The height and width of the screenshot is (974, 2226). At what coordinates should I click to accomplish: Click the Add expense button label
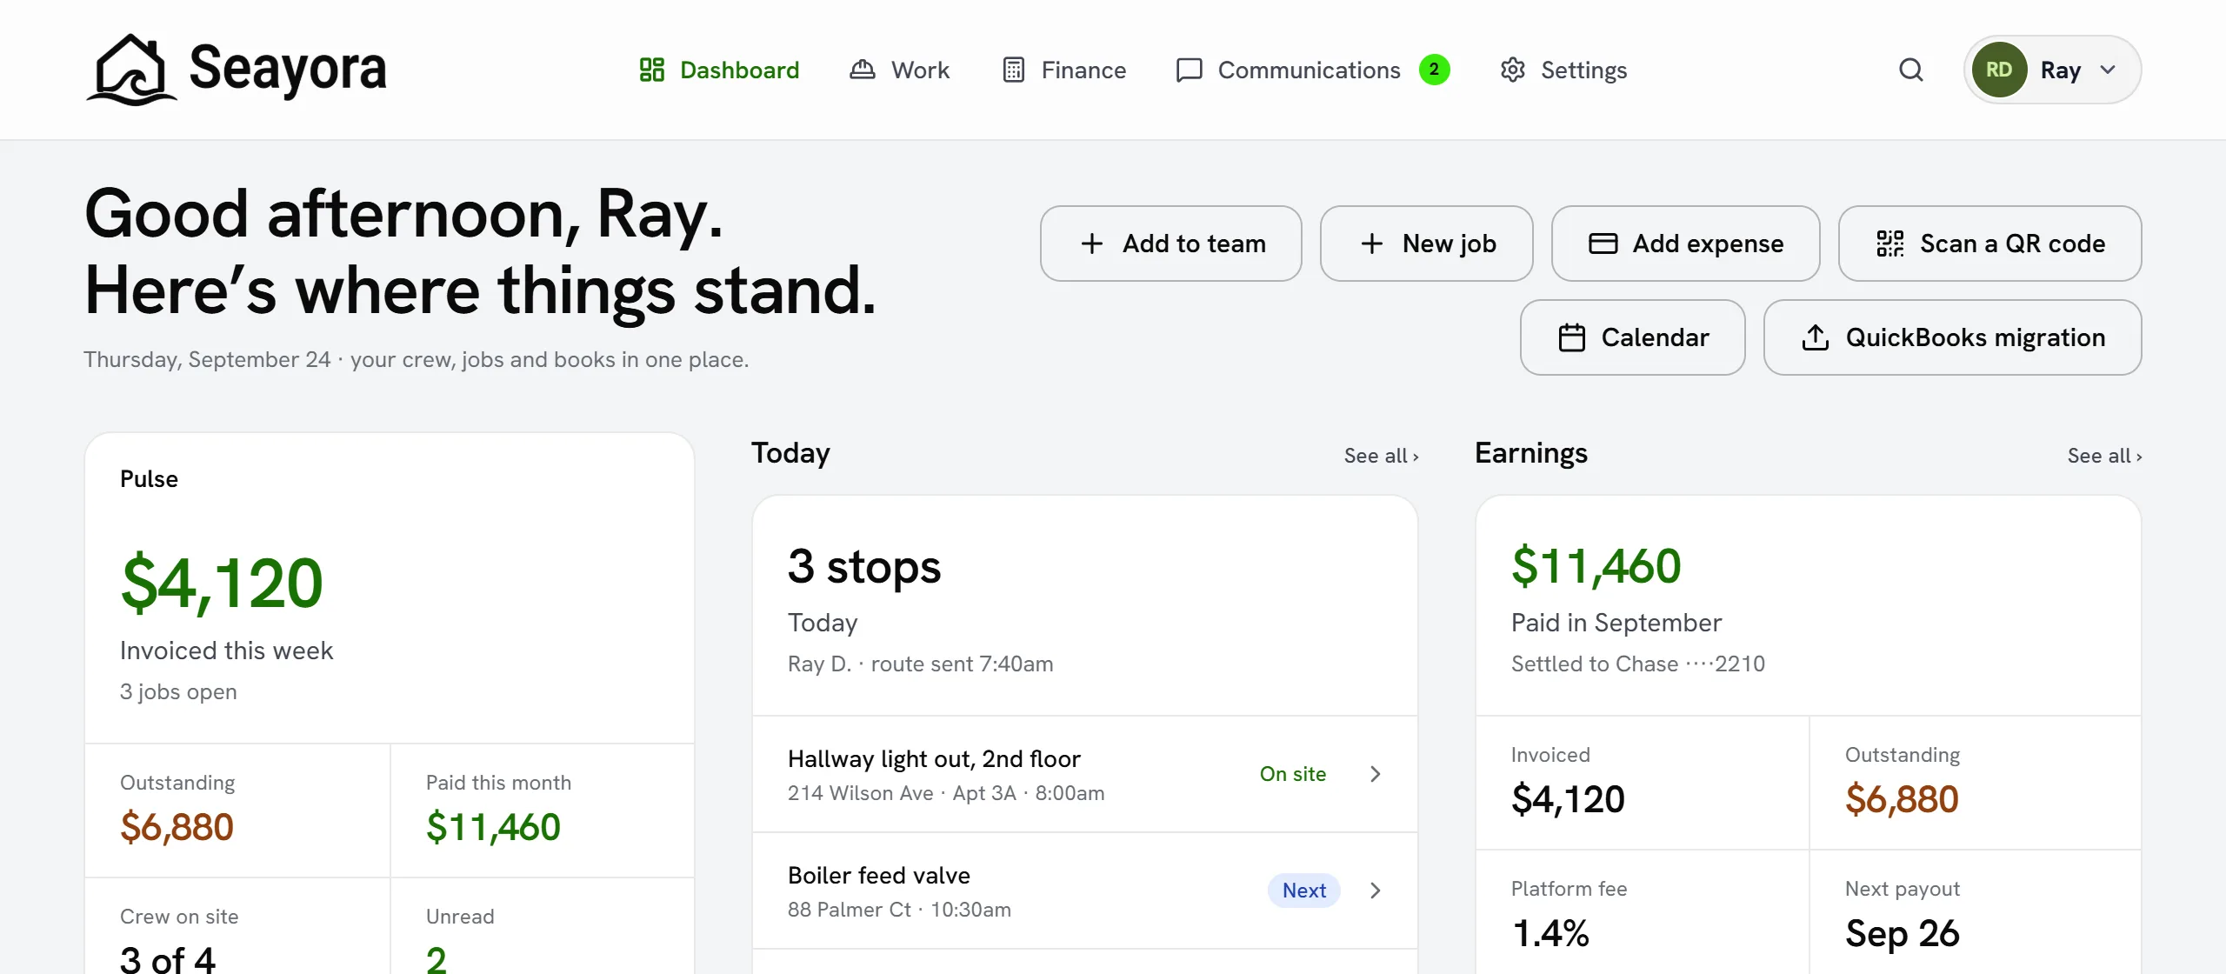point(1708,243)
